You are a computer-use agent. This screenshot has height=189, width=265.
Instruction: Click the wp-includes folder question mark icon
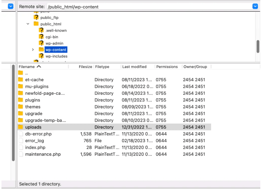tap(42, 56)
